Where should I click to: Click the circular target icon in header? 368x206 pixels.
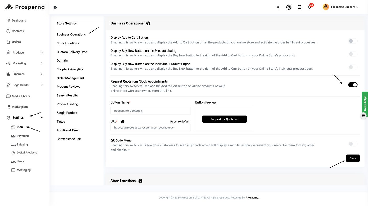point(289,7)
